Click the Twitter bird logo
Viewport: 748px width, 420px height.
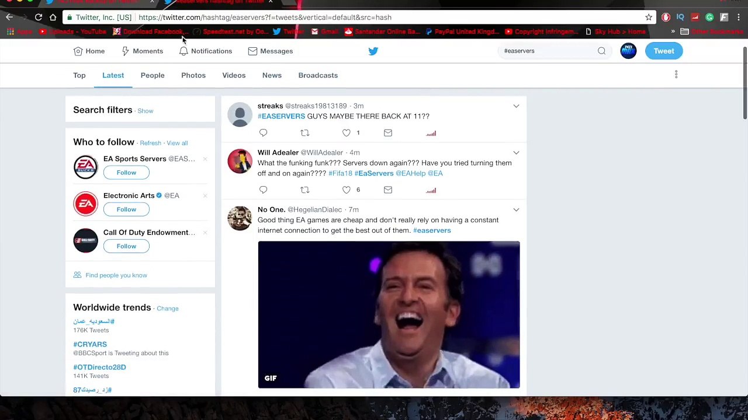coord(373,51)
